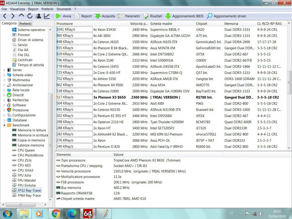Switch to the Preferiti tab
The width and height of the screenshot is (292, 219).
[x=25, y=24]
